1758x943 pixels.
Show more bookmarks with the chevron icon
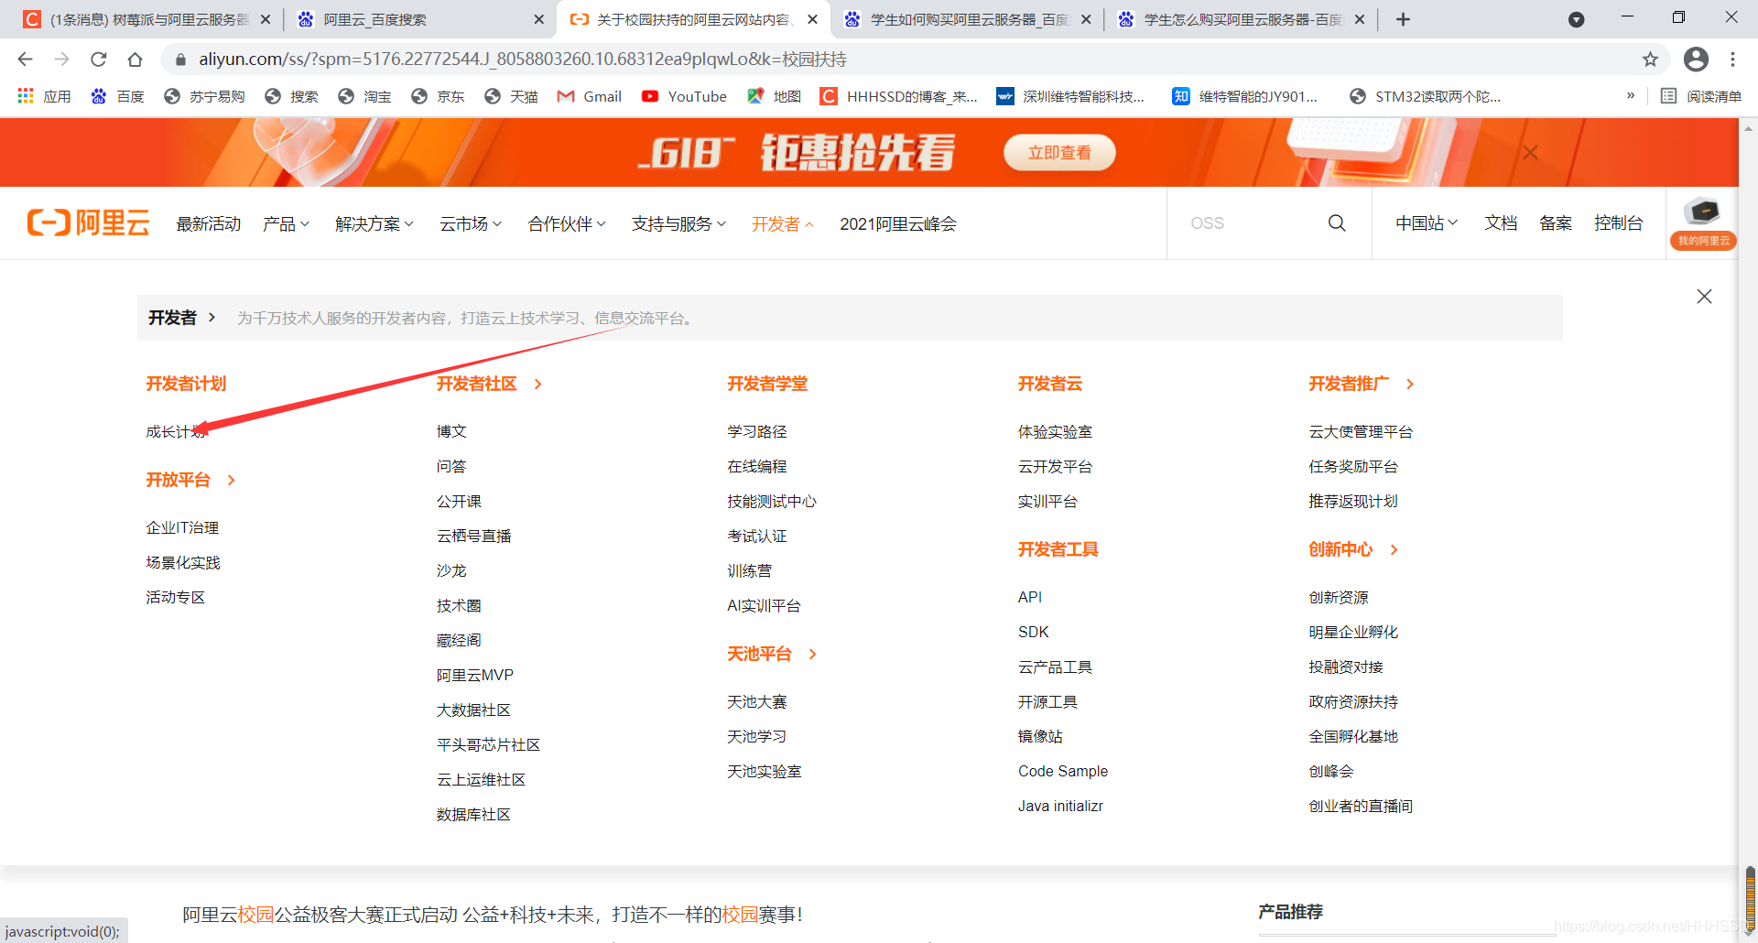tap(1631, 96)
